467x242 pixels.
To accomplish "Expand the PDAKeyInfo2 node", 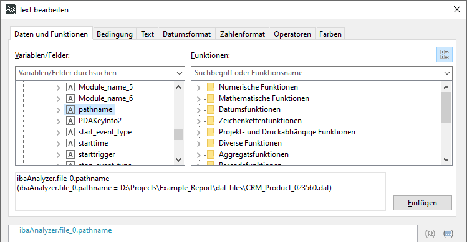I will (x=59, y=121).
